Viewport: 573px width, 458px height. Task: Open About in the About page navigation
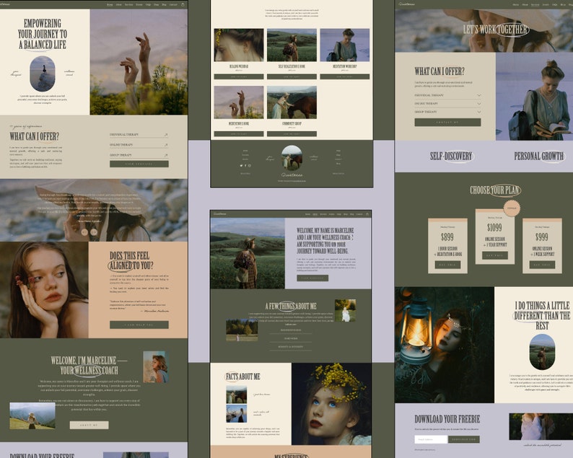[315, 214]
